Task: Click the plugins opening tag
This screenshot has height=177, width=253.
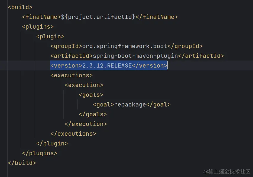Action: tap(38, 27)
